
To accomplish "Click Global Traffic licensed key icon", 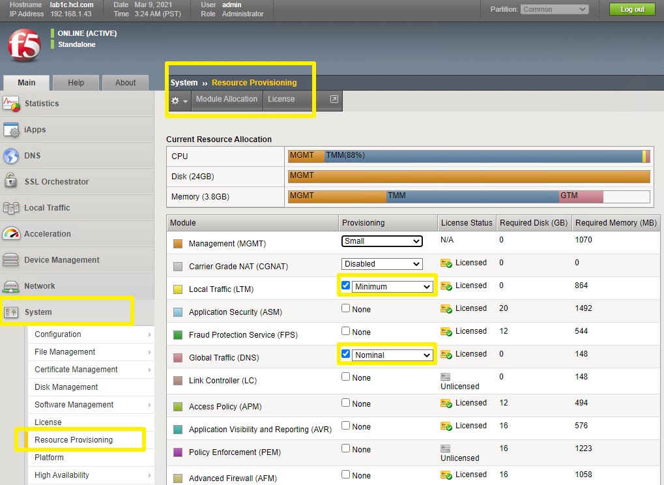I will pos(446,355).
